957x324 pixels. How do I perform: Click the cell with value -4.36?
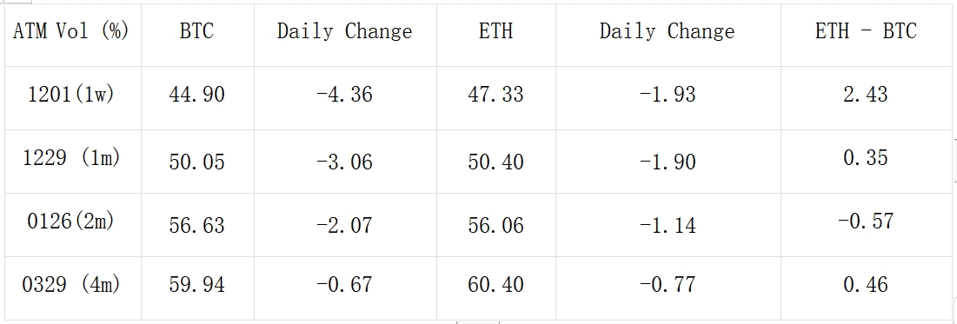pos(345,98)
